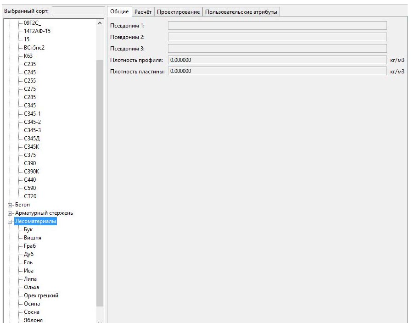Image resolution: width=420 pixels, height=323 pixels.
Task: Click the tree scrollbar up arrow
Action: click(100, 23)
